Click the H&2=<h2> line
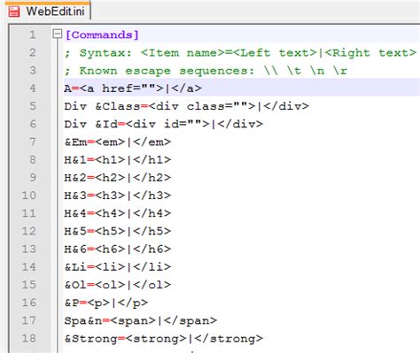This screenshot has height=353, width=420. (x=118, y=178)
